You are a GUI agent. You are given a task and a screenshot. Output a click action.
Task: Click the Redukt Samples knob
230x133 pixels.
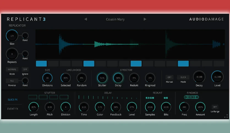150,107
